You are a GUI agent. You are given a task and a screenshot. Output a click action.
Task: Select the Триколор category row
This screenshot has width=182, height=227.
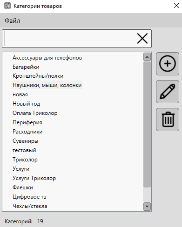click(25, 160)
